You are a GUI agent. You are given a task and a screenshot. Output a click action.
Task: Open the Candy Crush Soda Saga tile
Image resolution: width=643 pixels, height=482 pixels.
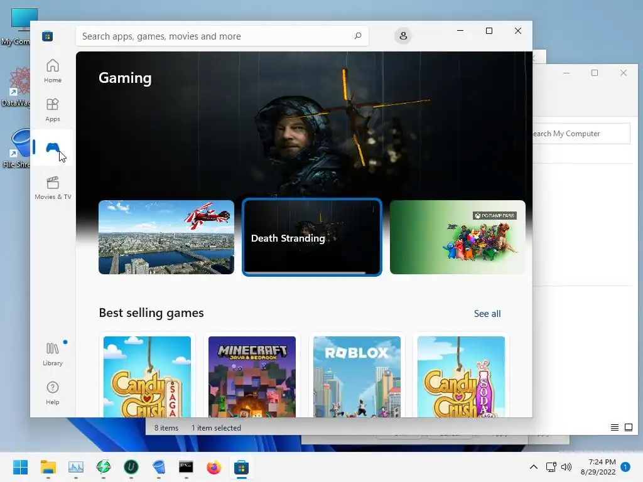coord(462,377)
